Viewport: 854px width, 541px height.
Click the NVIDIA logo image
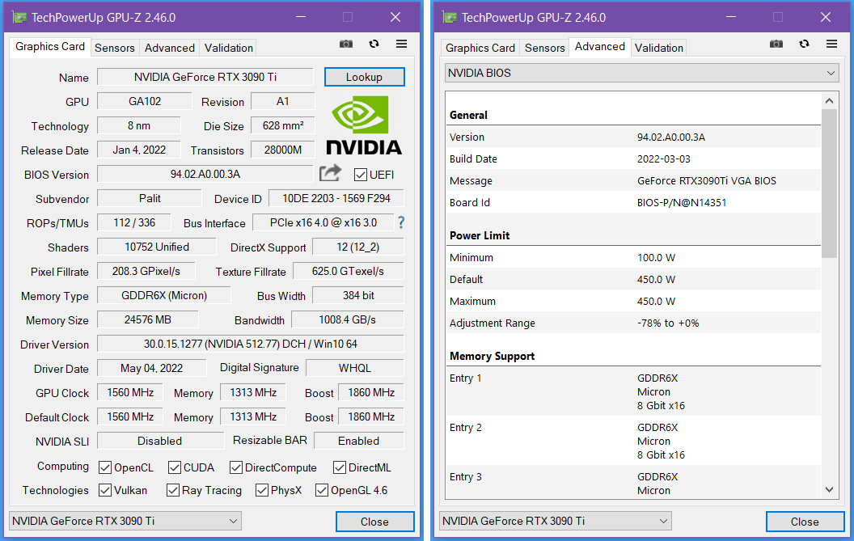click(x=363, y=125)
